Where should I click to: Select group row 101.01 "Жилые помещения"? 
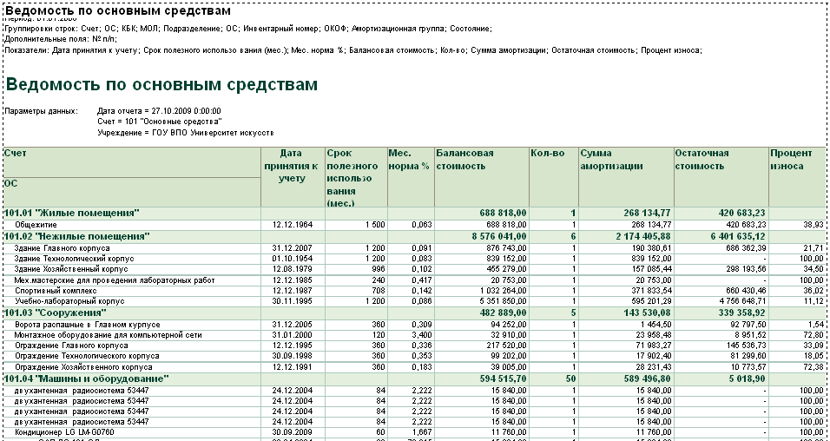click(x=414, y=213)
